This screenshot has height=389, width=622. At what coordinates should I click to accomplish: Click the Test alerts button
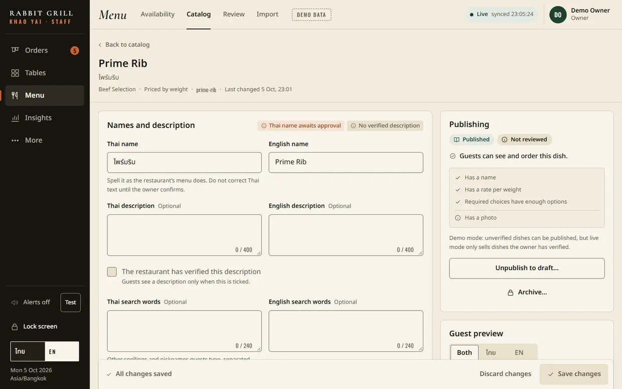tap(70, 303)
